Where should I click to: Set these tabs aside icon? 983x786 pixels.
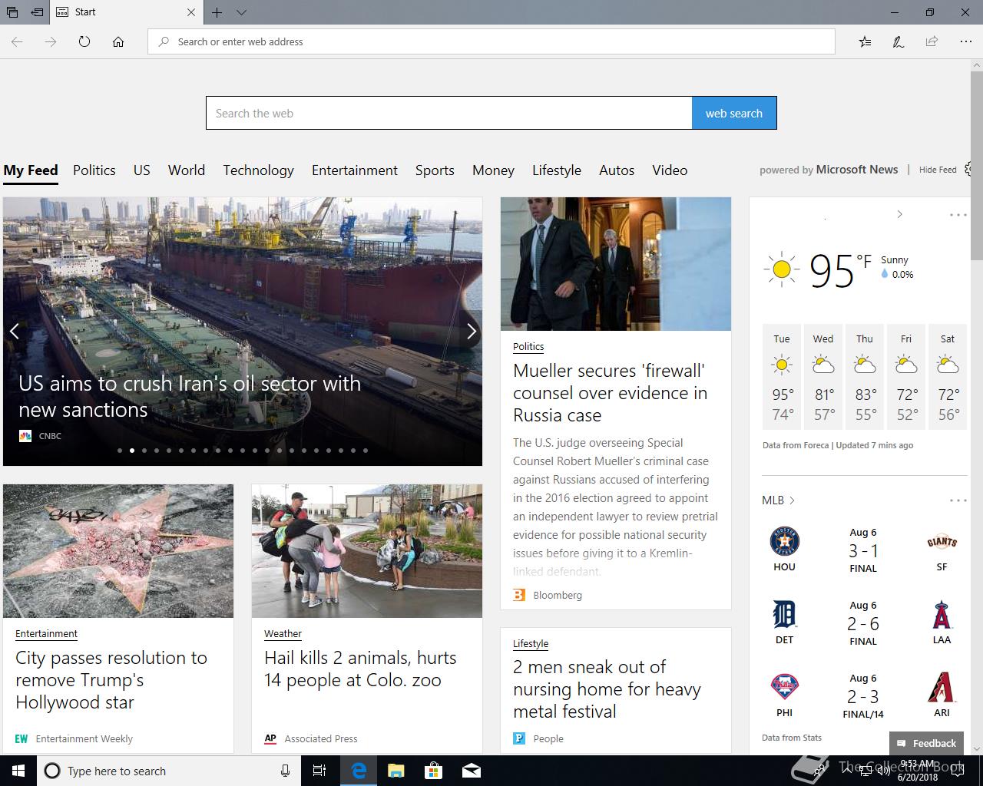(37, 12)
